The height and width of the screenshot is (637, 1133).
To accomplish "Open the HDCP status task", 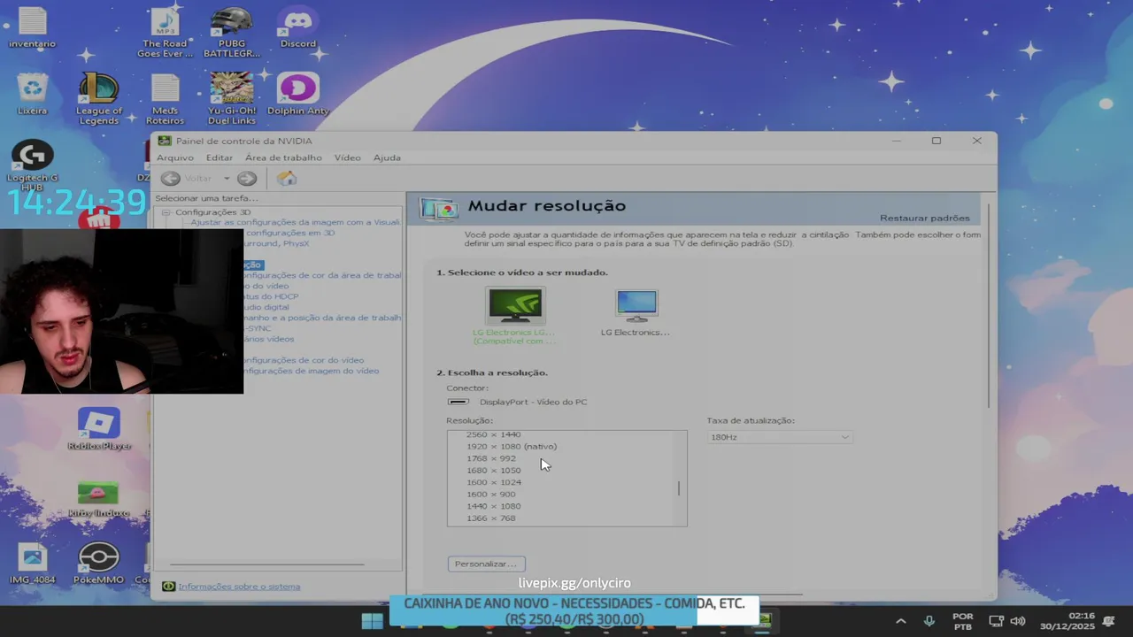I will [272, 296].
